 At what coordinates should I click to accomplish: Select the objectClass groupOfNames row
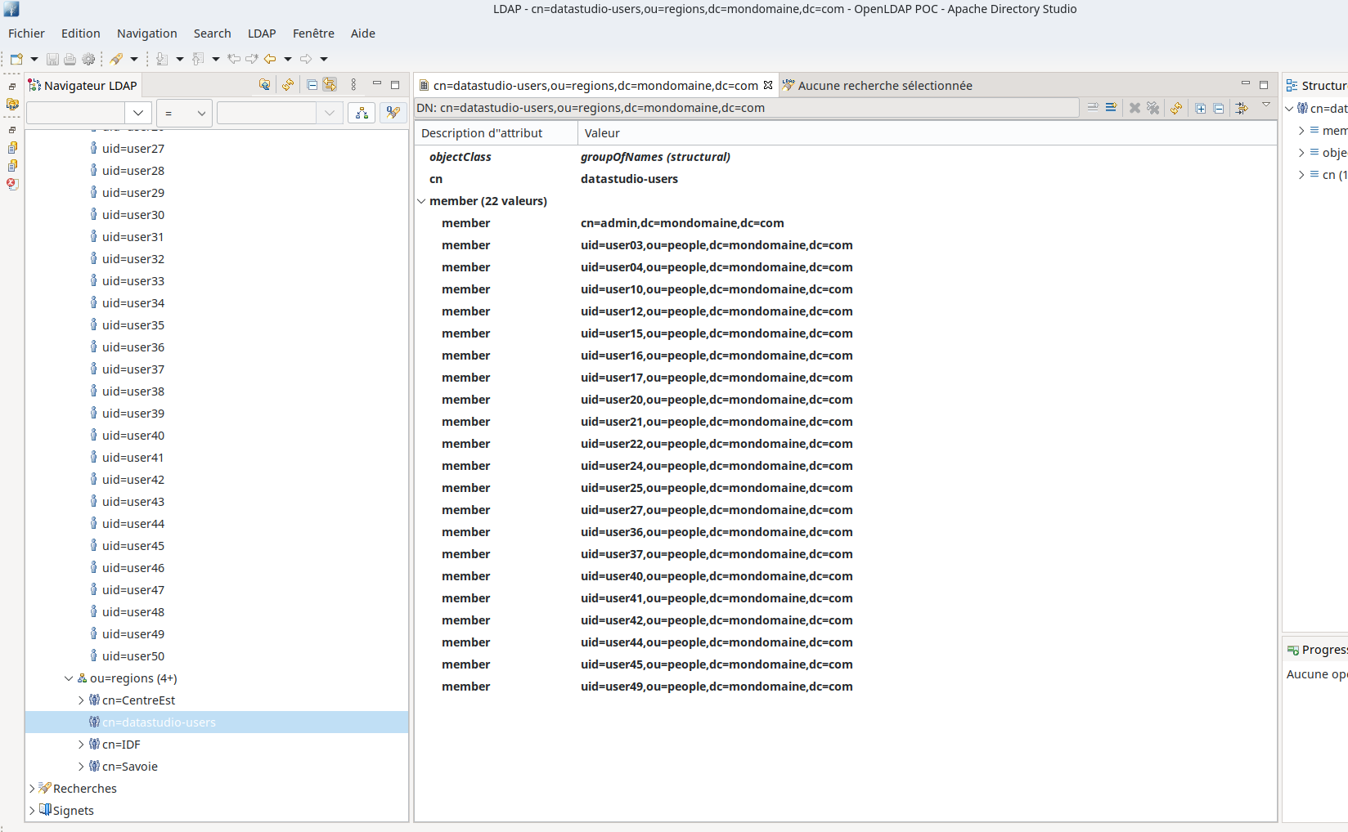click(846, 157)
